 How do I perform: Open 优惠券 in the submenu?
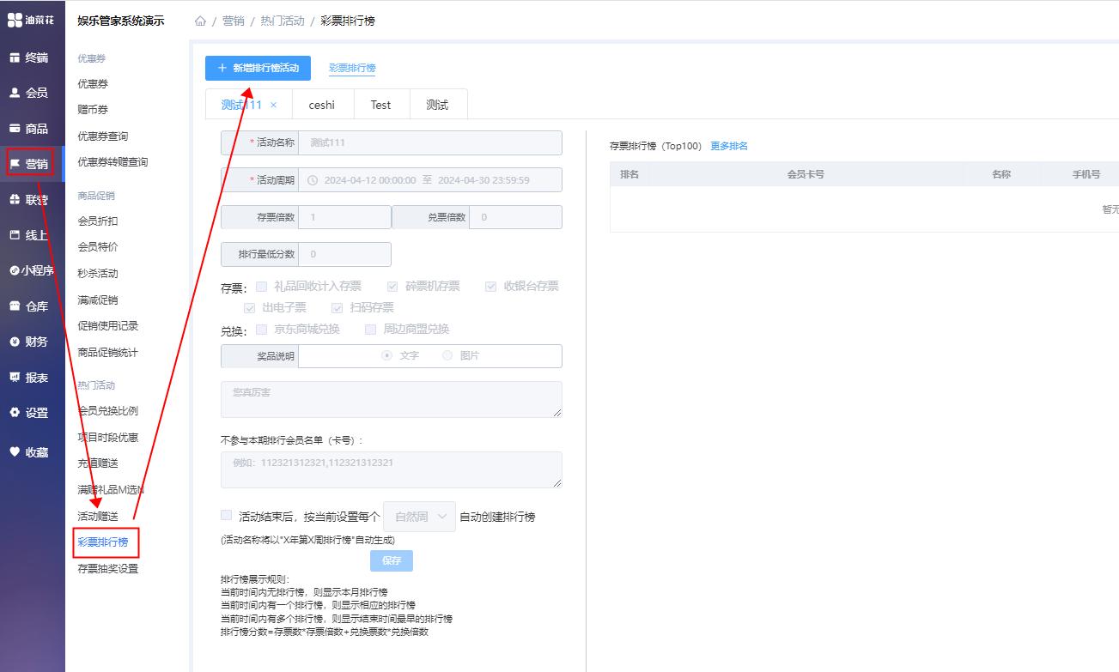(x=93, y=84)
